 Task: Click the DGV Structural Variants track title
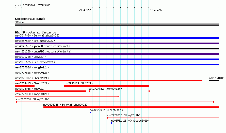point(36,32)
